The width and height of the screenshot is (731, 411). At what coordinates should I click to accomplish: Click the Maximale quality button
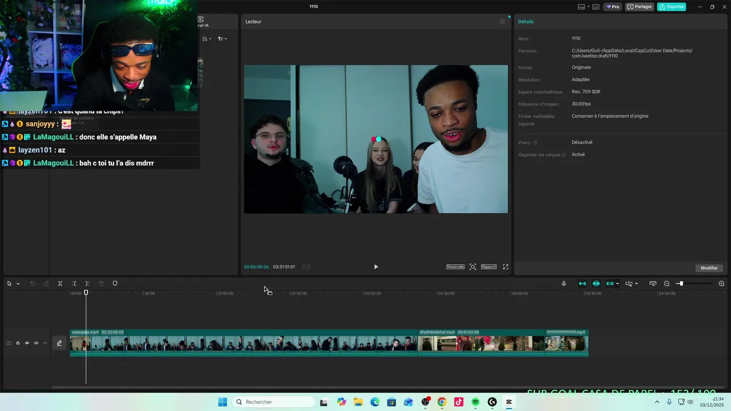[x=455, y=267]
